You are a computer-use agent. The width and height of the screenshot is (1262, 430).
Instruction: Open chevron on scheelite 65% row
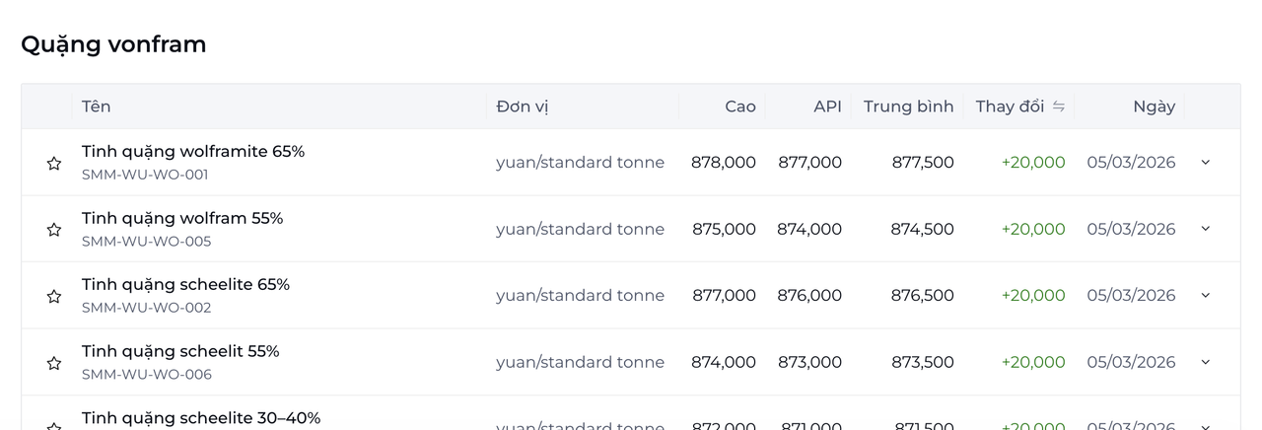pyautogui.click(x=1205, y=295)
